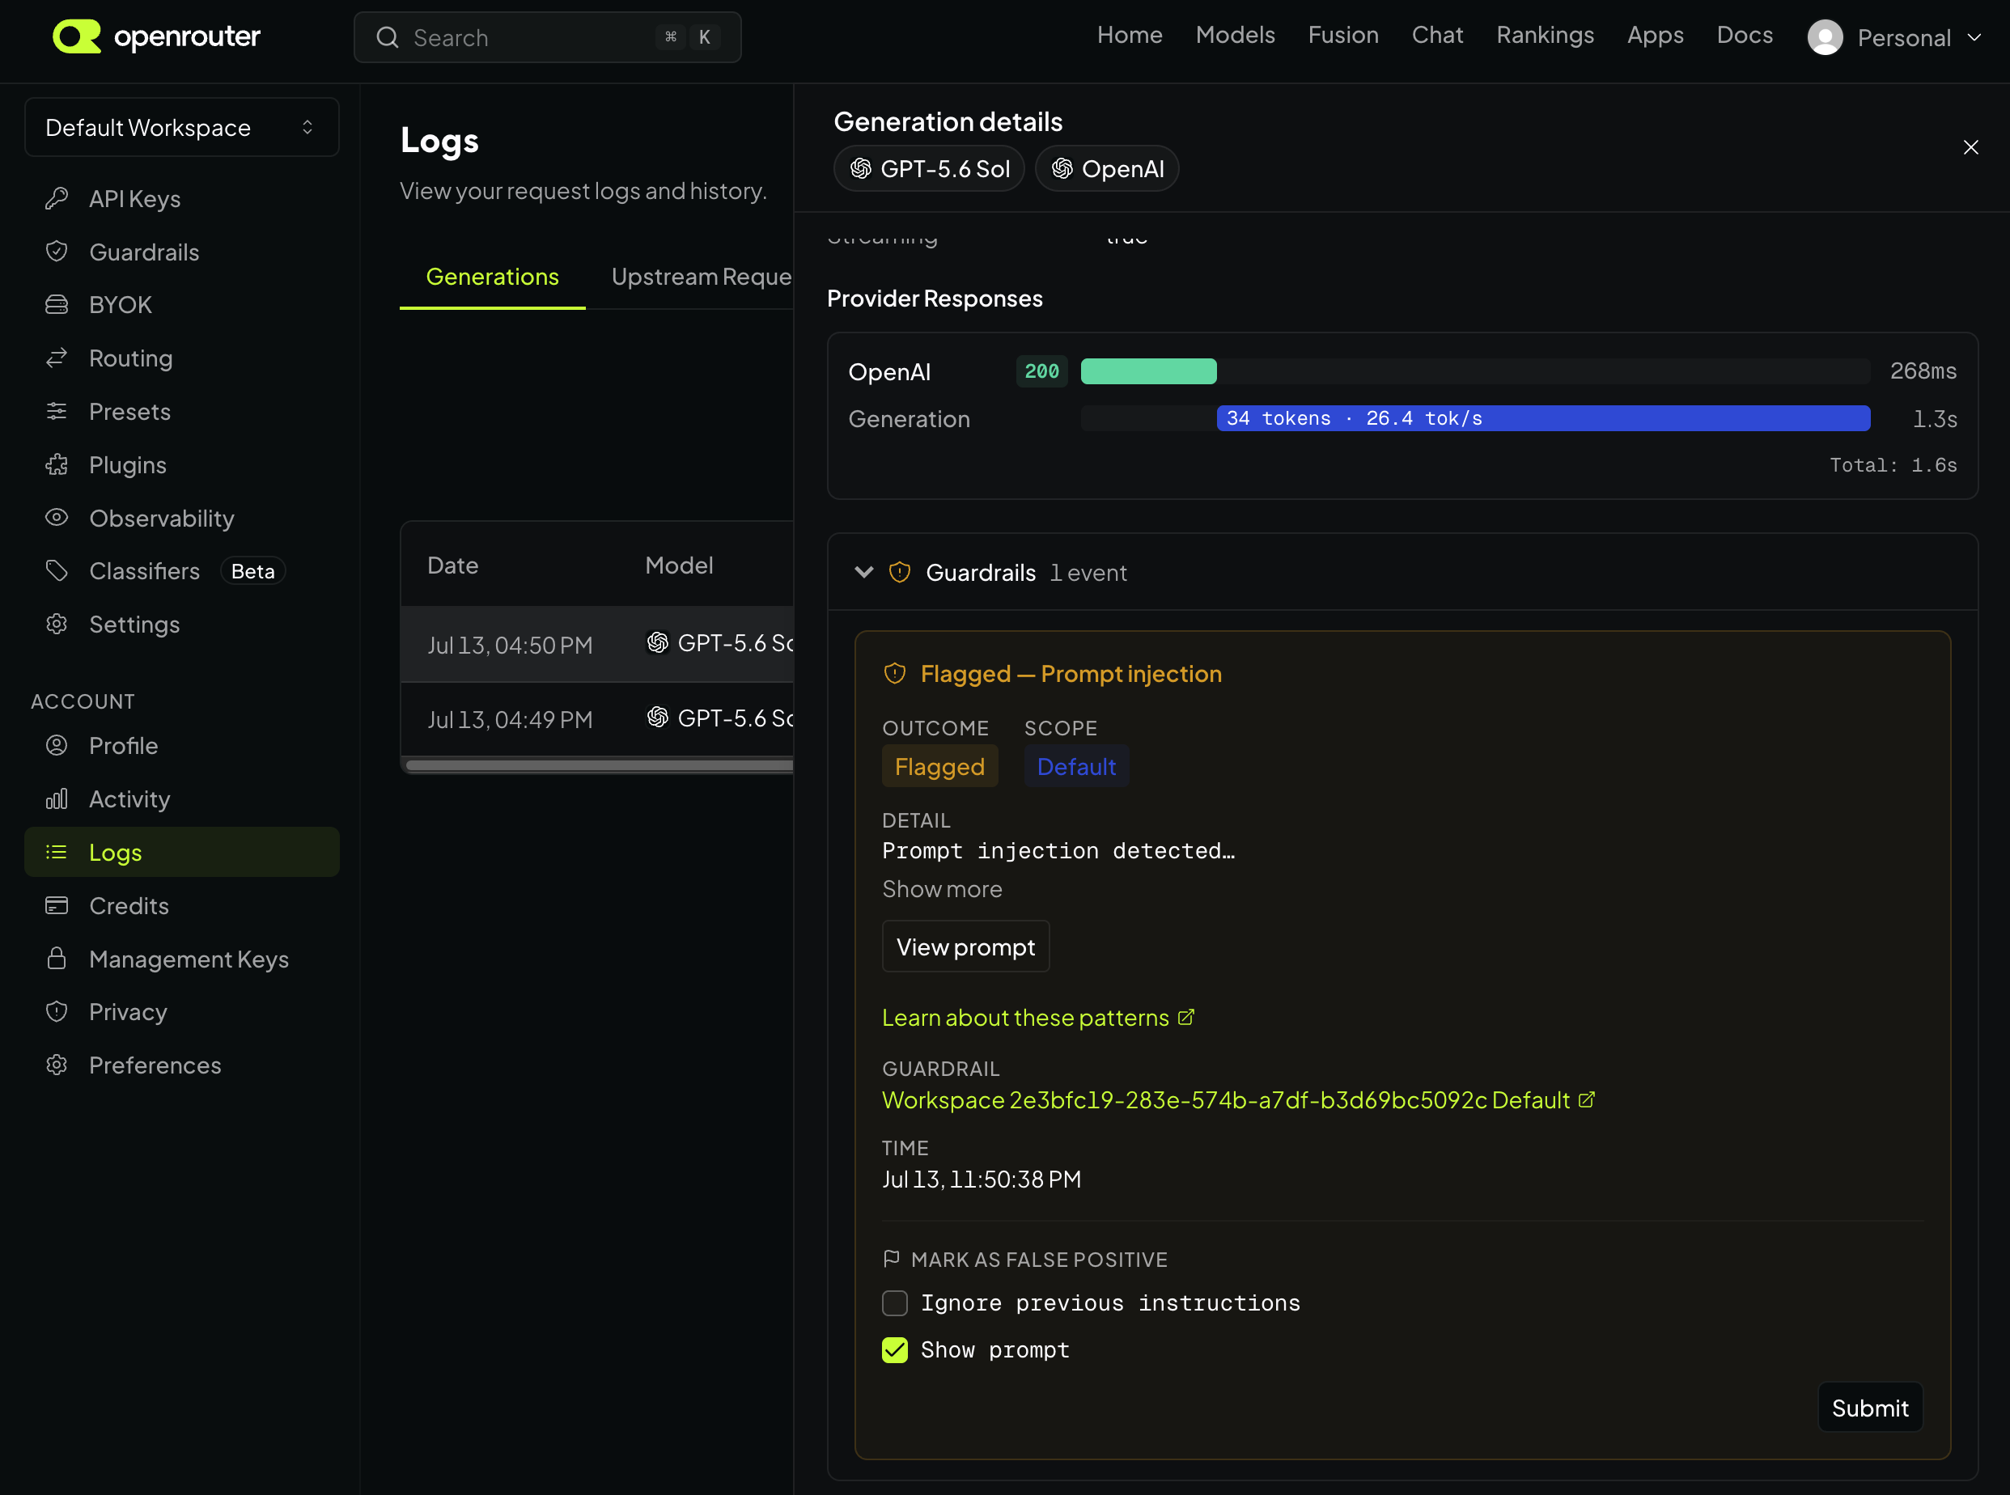Open Apps in top navigation
The width and height of the screenshot is (2010, 1495).
pos(1656,36)
